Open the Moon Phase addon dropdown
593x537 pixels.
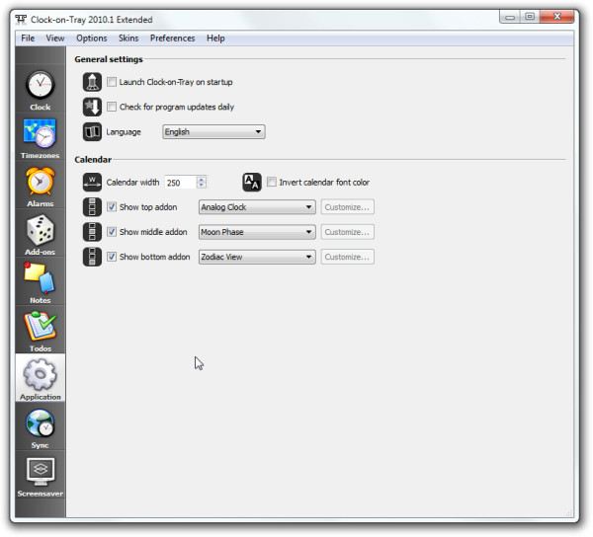(x=257, y=232)
